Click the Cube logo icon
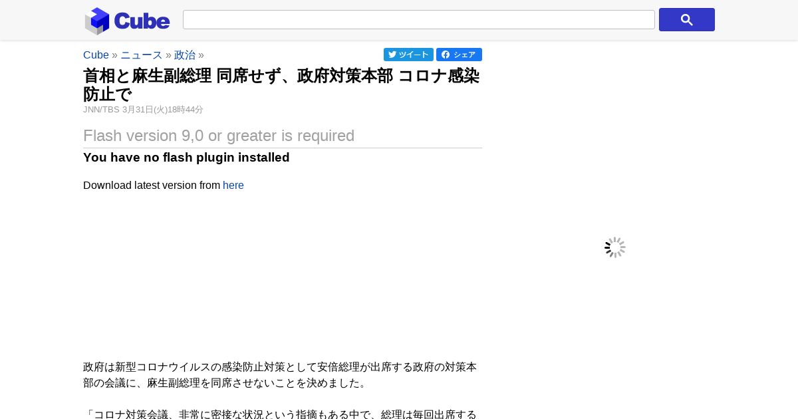The height and width of the screenshot is (419, 798). coord(97,21)
